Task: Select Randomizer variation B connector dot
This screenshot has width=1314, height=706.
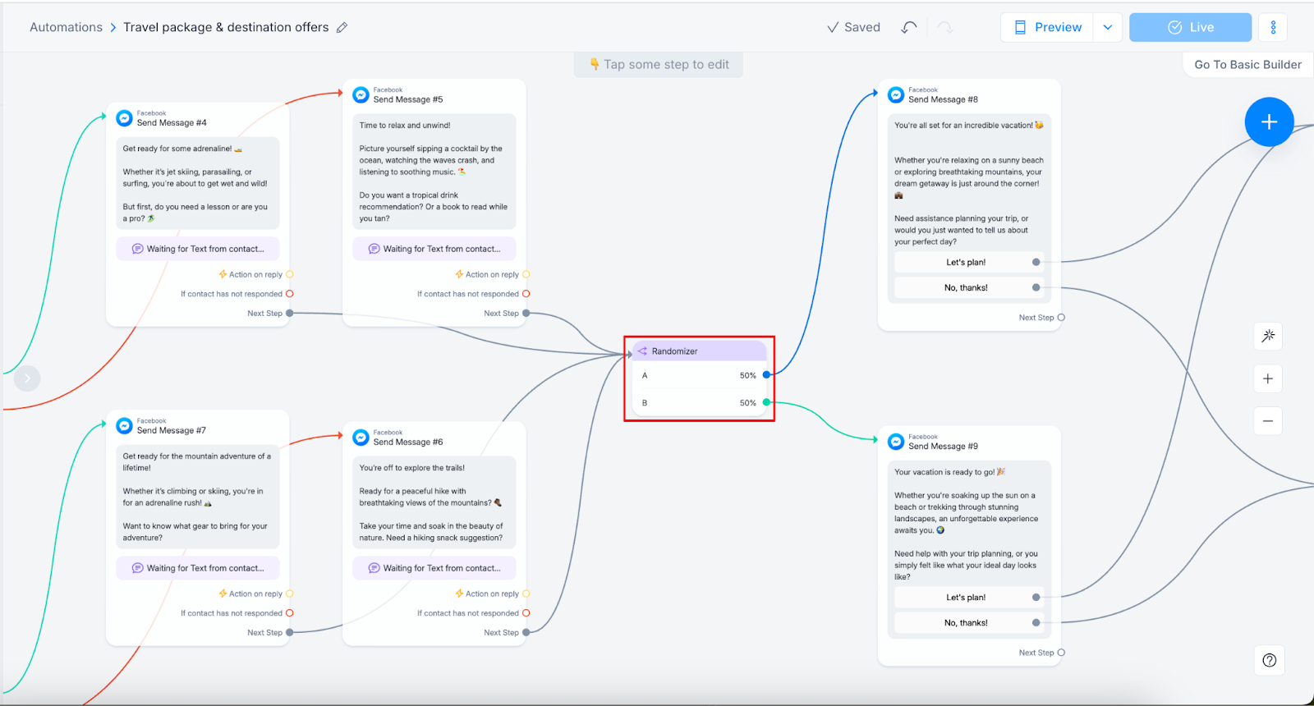Action: point(766,402)
